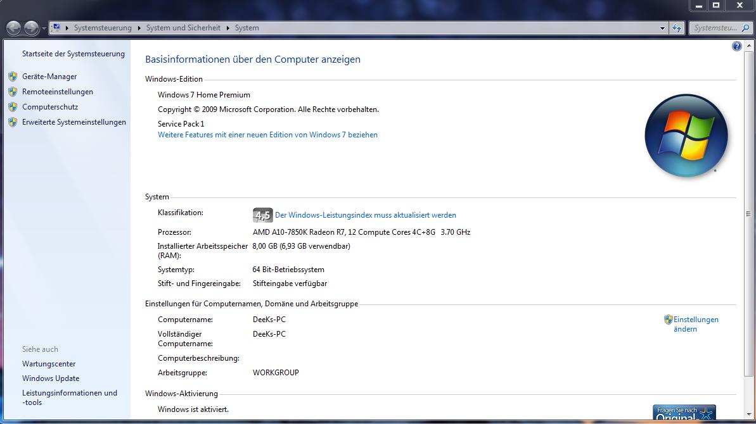This screenshot has width=756, height=424.
Task: Open Weitere Features mit neuer Edition link
Action: (x=267, y=135)
